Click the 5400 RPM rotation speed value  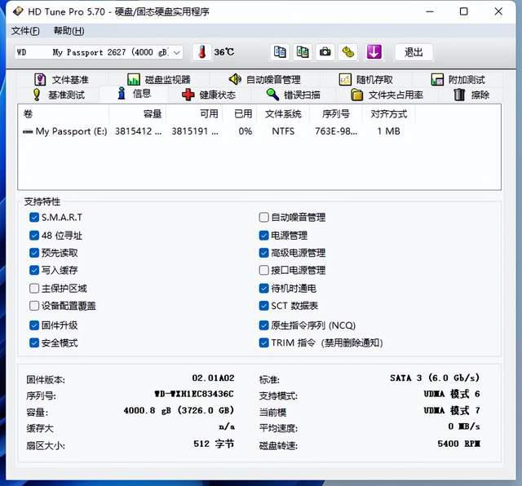coord(458,444)
